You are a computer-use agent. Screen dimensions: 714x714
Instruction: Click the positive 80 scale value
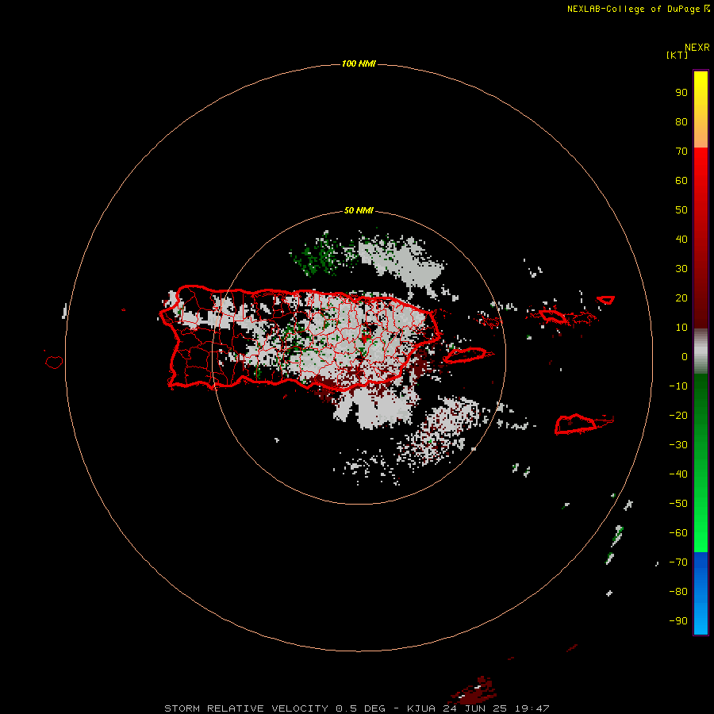[x=681, y=122]
